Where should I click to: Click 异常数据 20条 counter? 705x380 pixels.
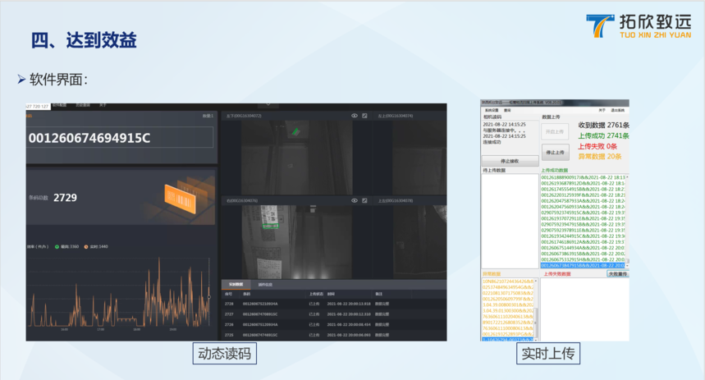point(600,157)
